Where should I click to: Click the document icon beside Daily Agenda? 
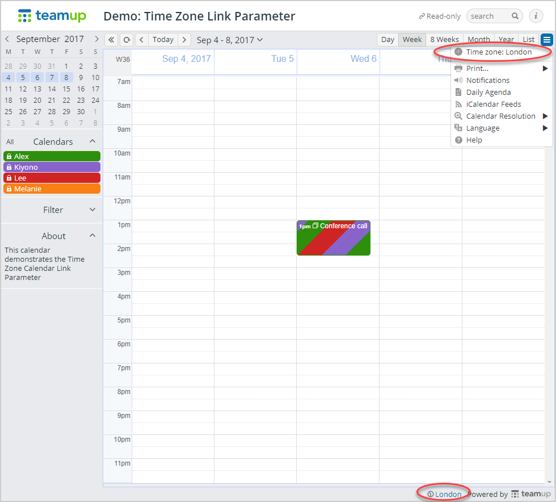pos(458,93)
